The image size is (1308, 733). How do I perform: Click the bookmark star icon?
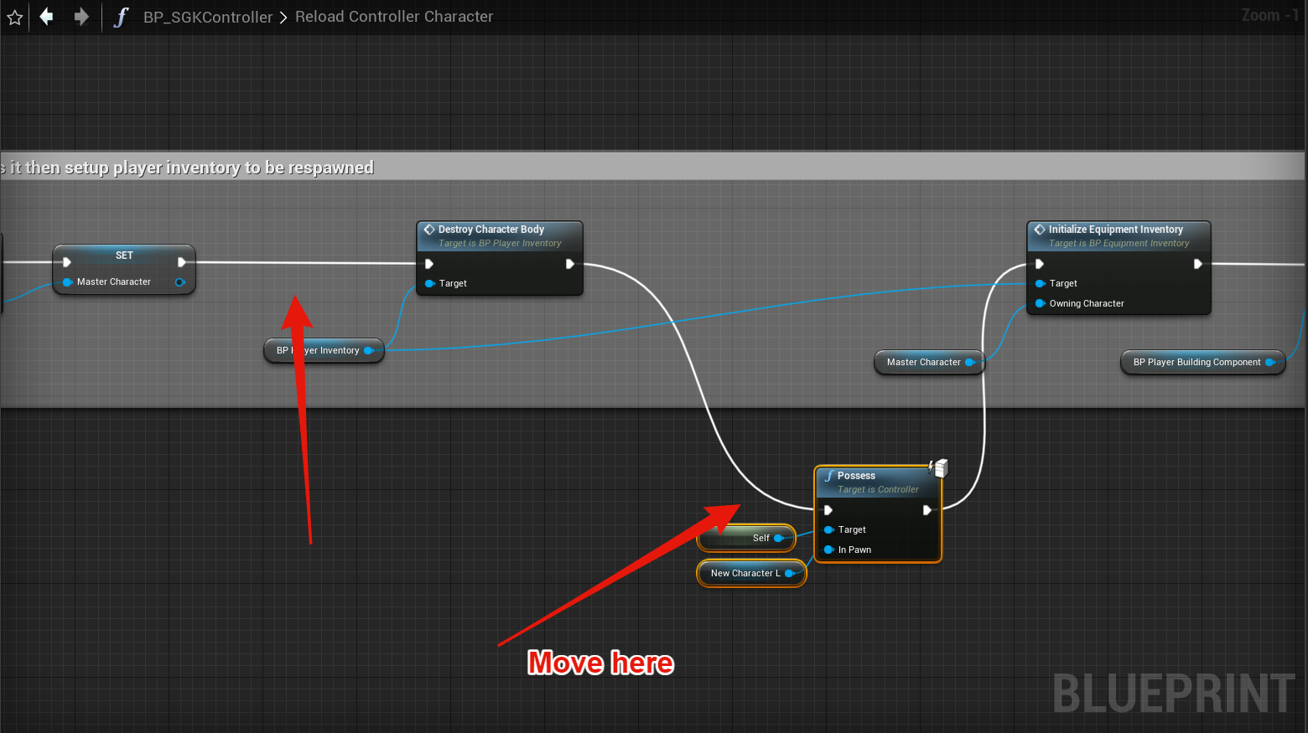[x=15, y=17]
